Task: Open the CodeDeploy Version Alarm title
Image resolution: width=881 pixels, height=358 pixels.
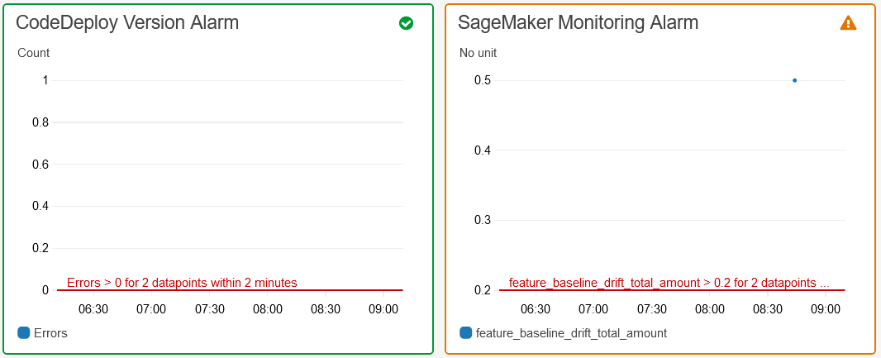Action: click(x=127, y=22)
